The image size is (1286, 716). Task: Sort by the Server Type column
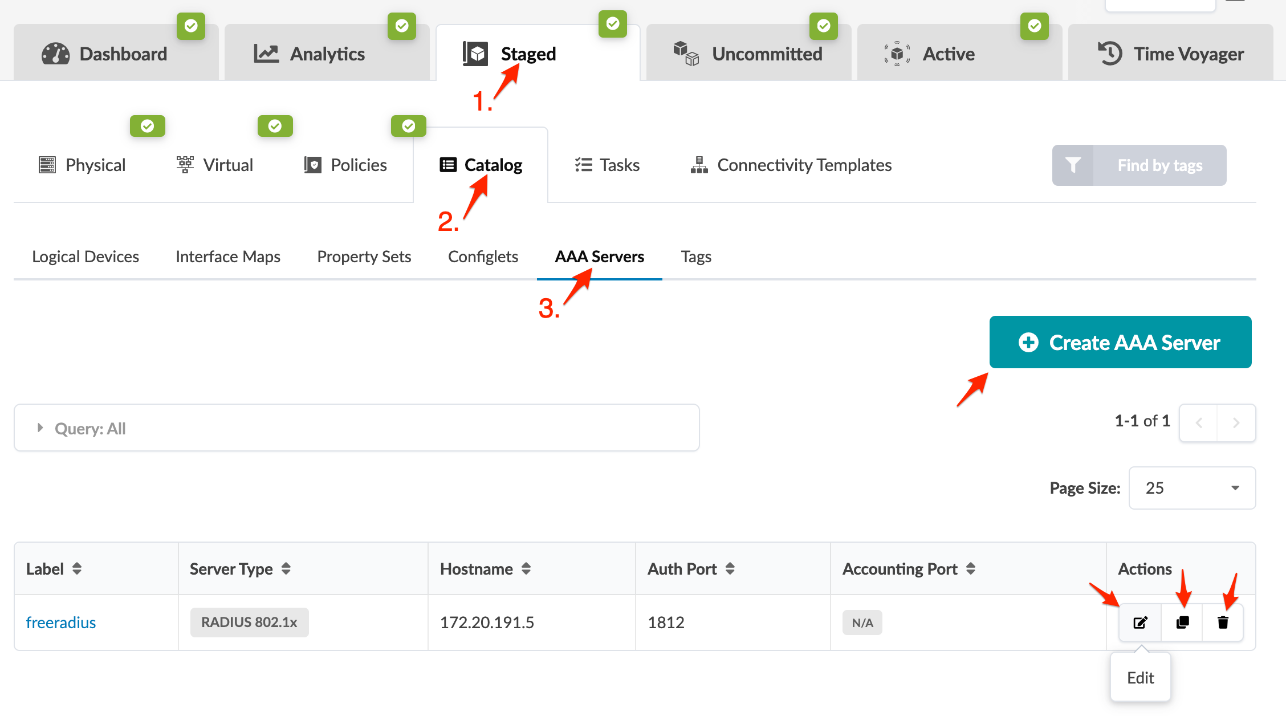pyautogui.click(x=286, y=569)
